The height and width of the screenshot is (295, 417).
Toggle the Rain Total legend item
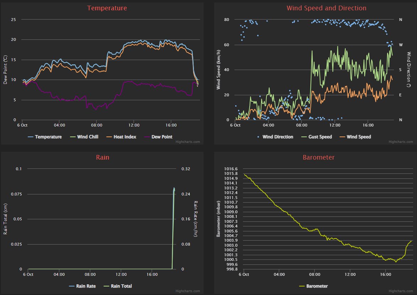click(118, 286)
